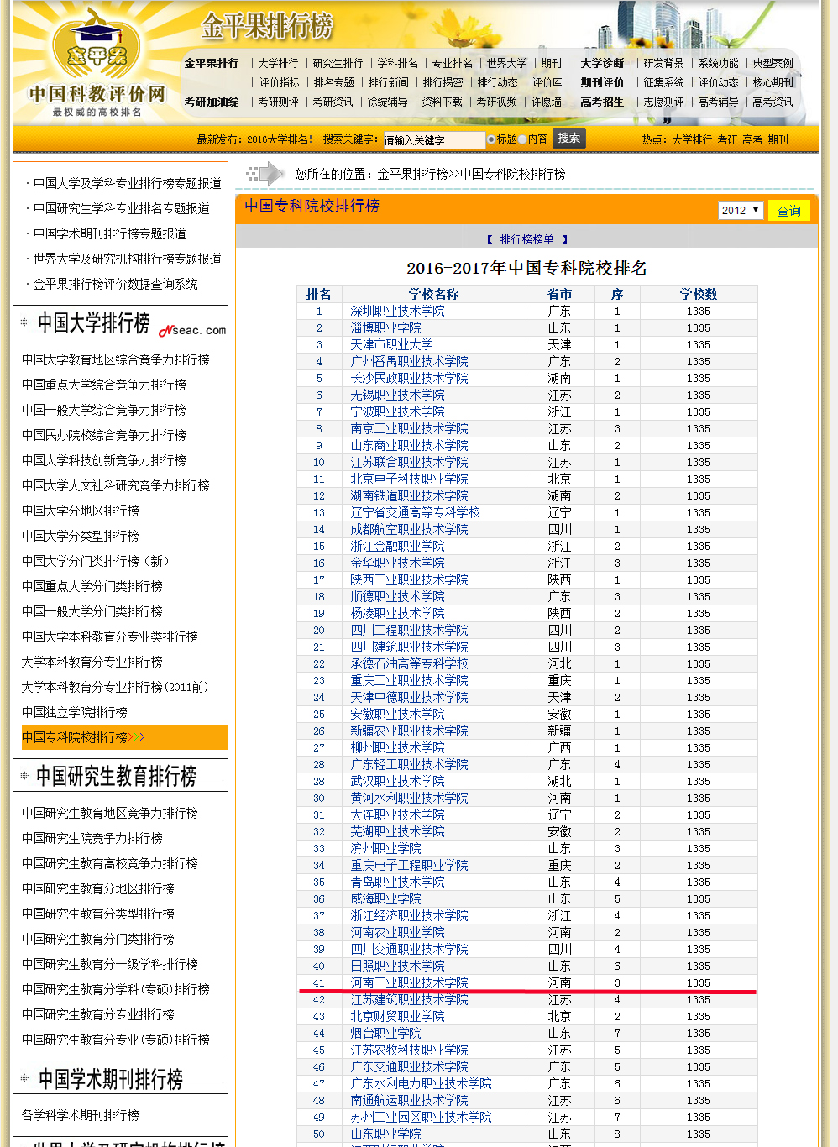
Task: Open 研究生排行 in the top navigation
Action: 338,63
